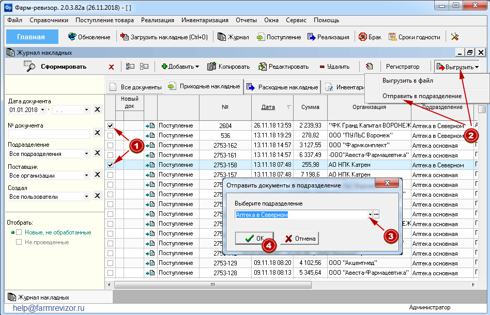Enable Новые, не обработанные filter

tap(19, 232)
